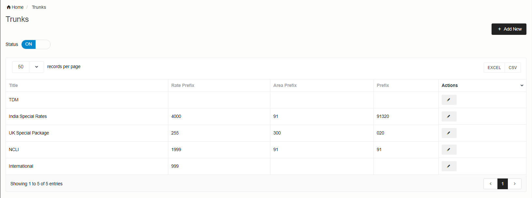532x198 pixels.
Task: Click the Add New button
Action: (509, 29)
